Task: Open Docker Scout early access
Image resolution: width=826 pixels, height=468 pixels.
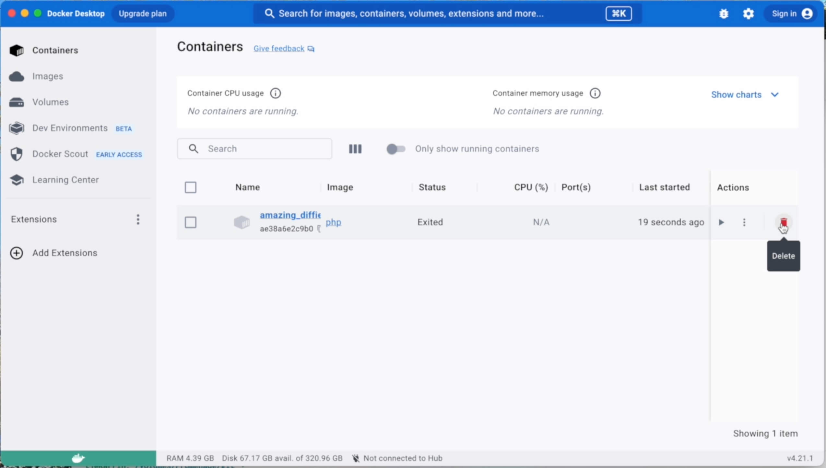Action: tap(60, 154)
